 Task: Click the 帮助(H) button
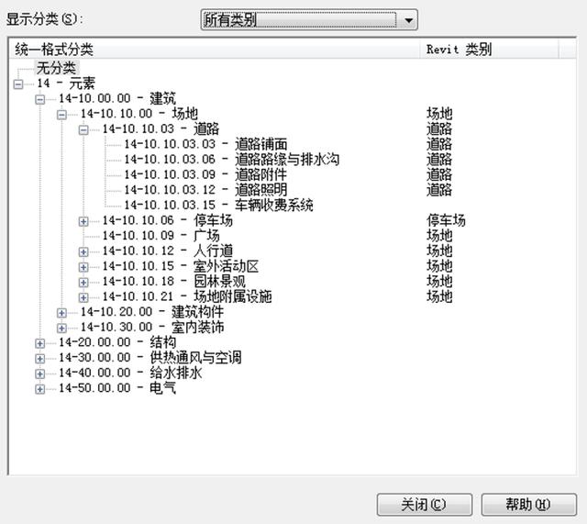point(528,505)
